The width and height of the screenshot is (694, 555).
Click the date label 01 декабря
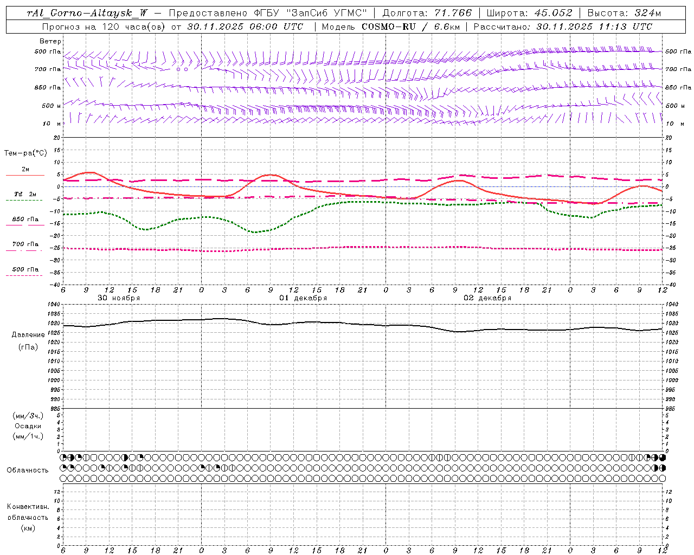click(303, 298)
